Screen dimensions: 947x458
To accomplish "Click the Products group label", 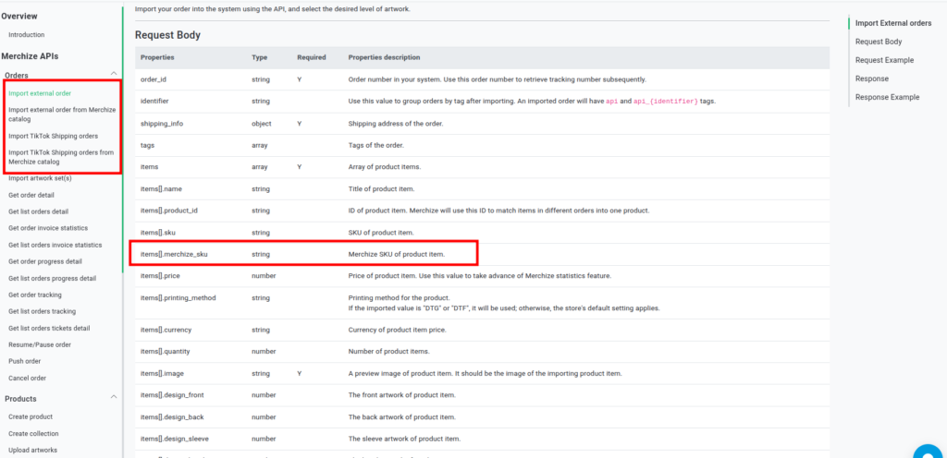I will [x=20, y=398].
